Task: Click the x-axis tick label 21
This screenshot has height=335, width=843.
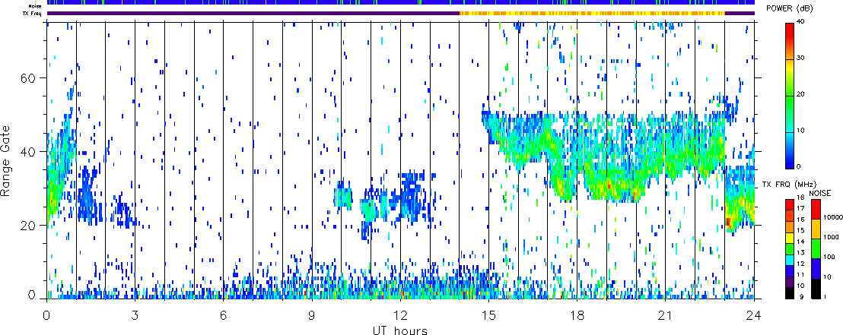Action: pos(665,316)
